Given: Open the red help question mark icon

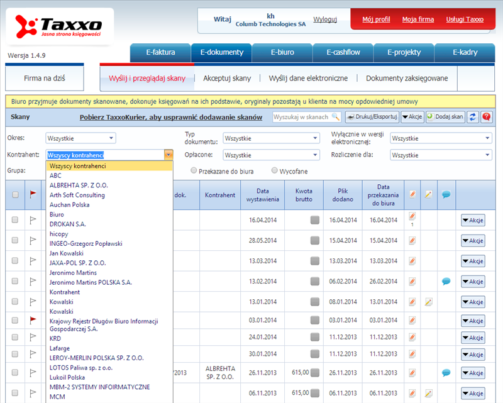Looking at the screenshot, I should coord(486,117).
